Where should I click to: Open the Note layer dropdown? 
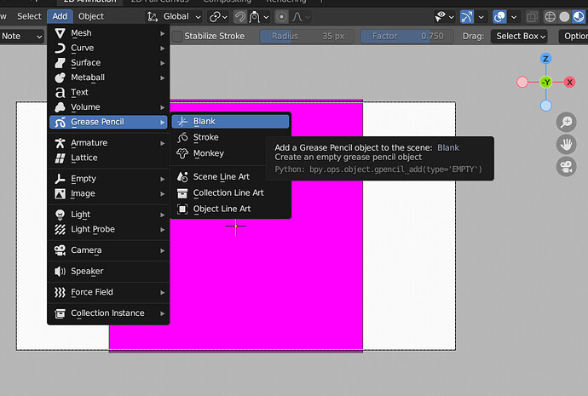21,37
